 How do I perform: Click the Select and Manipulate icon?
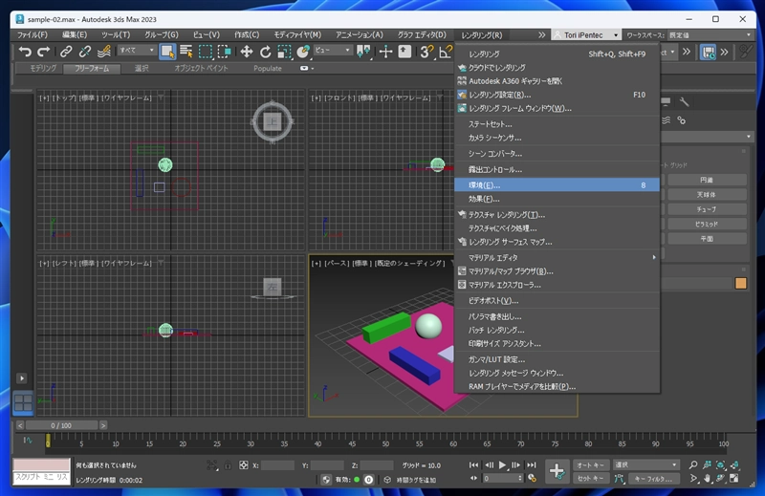click(x=385, y=52)
